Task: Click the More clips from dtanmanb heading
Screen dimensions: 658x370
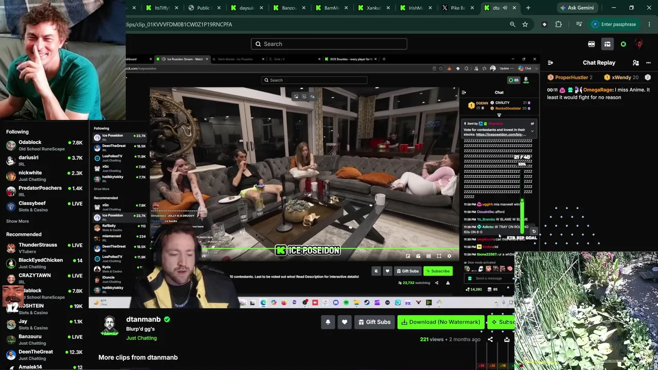Action: tap(138, 358)
